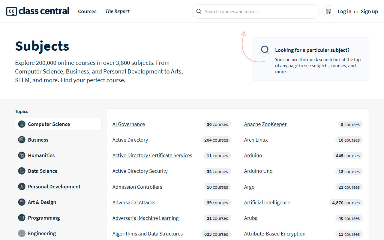This screenshot has width=384, height=240.
Task: Click the Business topic icon
Action: click(x=22, y=140)
